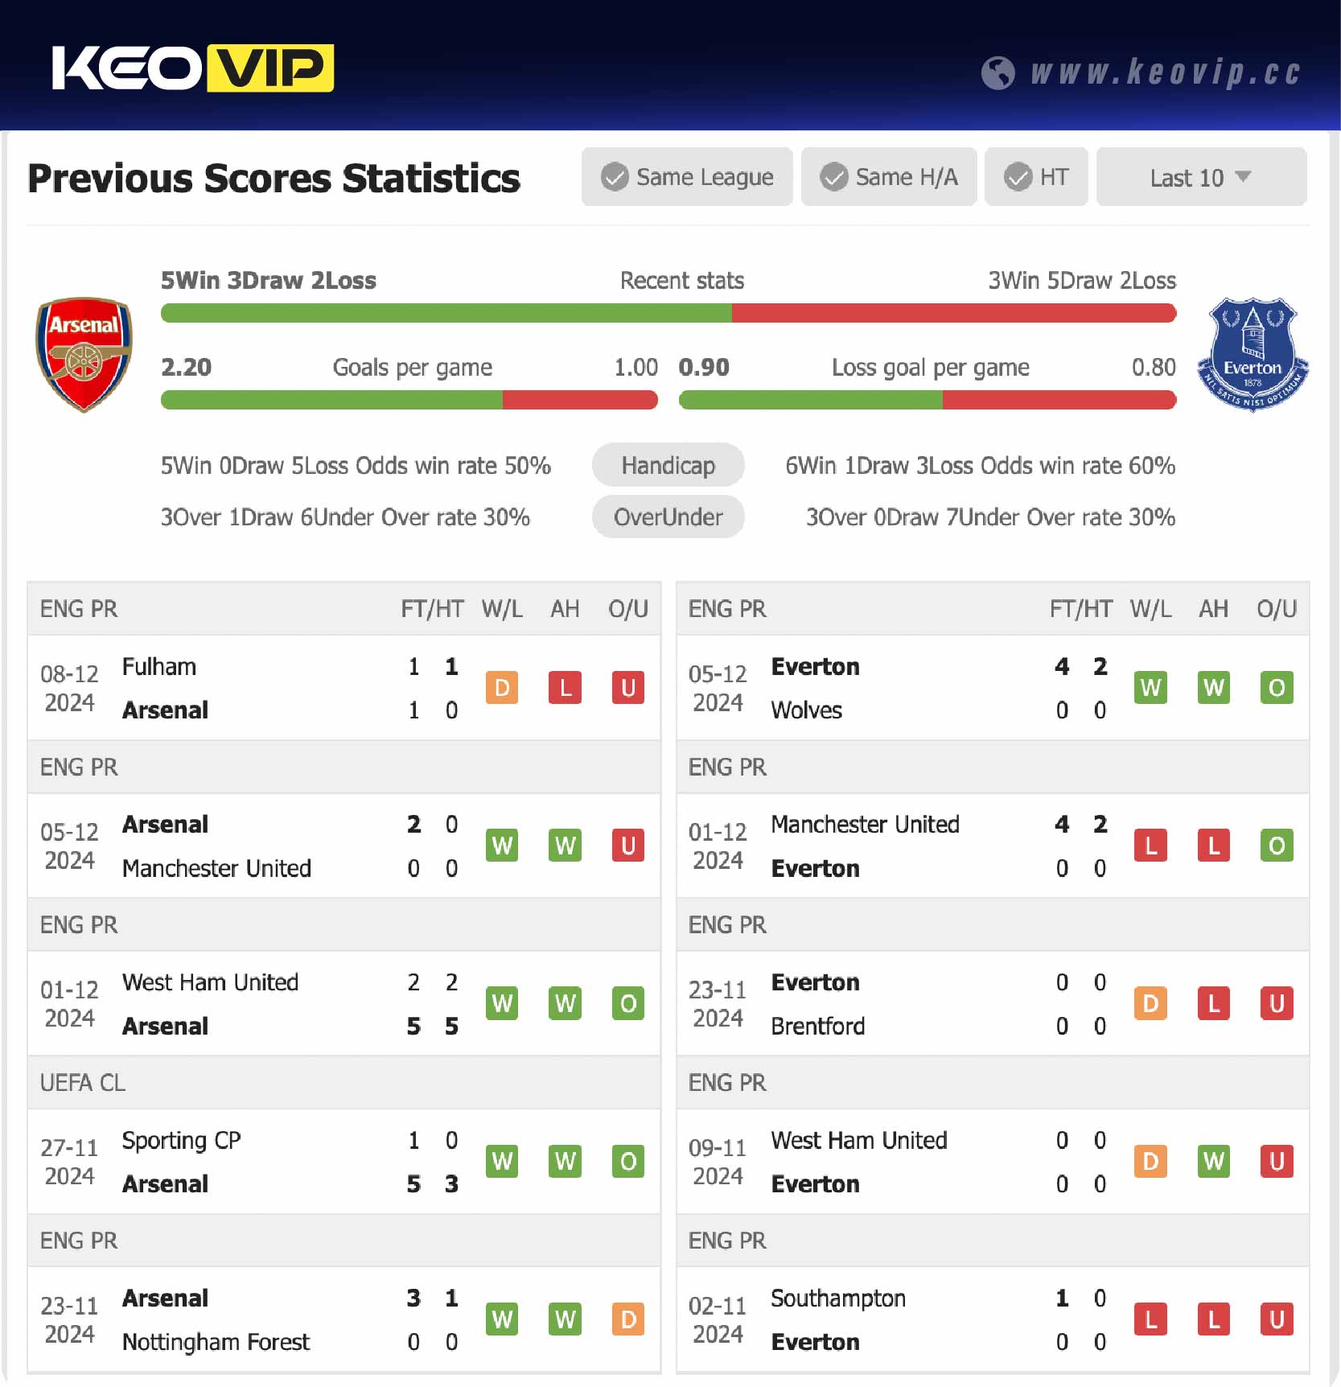The height and width of the screenshot is (1387, 1341).
Task: Open the Last 10 dropdown
Action: pyautogui.click(x=1200, y=177)
